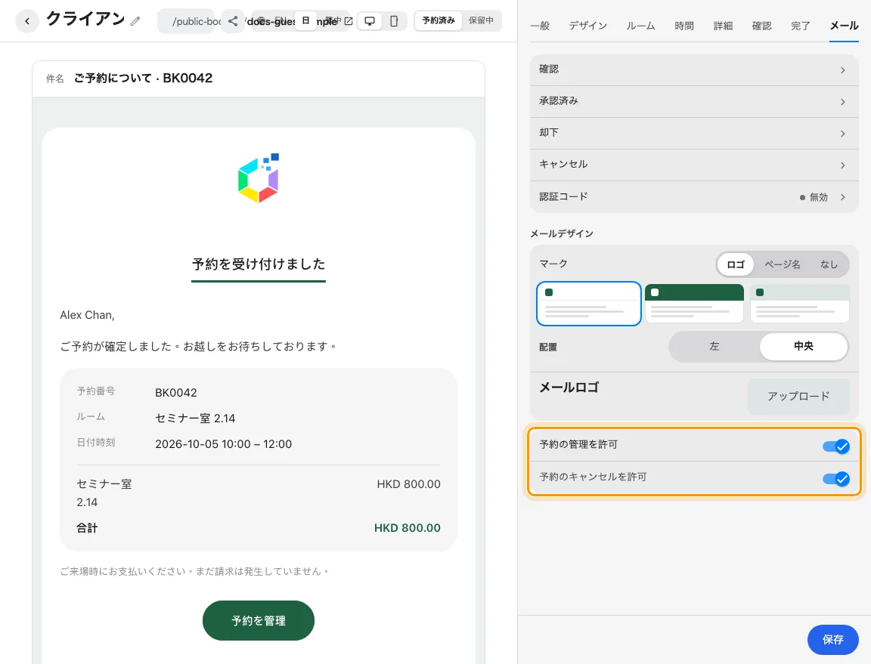Select the 保留中 preview state

[x=481, y=20]
